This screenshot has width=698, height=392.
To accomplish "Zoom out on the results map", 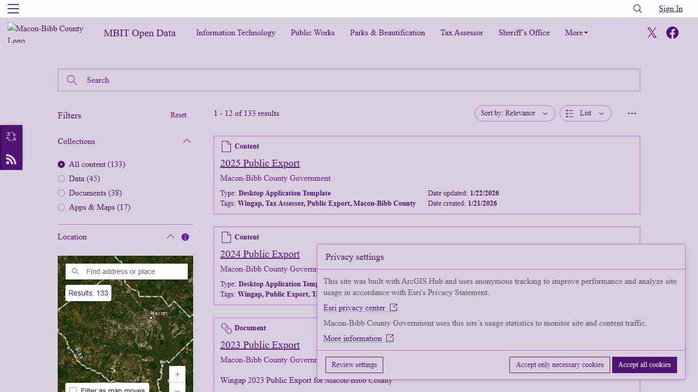I will [177, 389].
